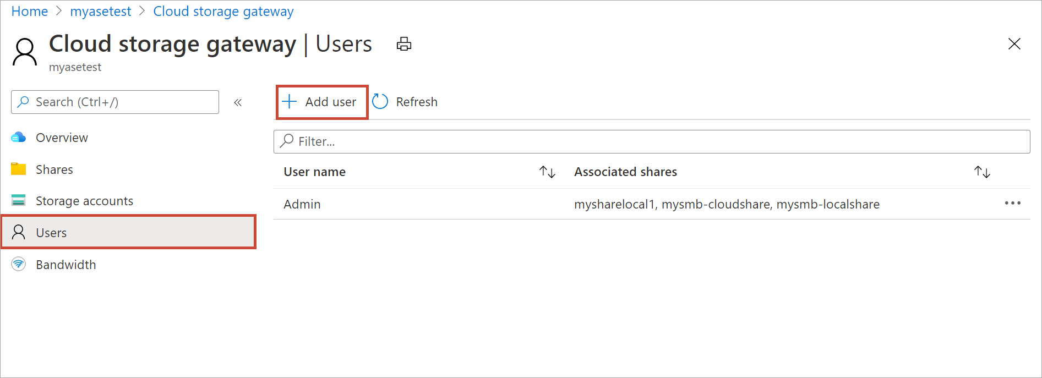Click the user icon next to page title

point(25,52)
